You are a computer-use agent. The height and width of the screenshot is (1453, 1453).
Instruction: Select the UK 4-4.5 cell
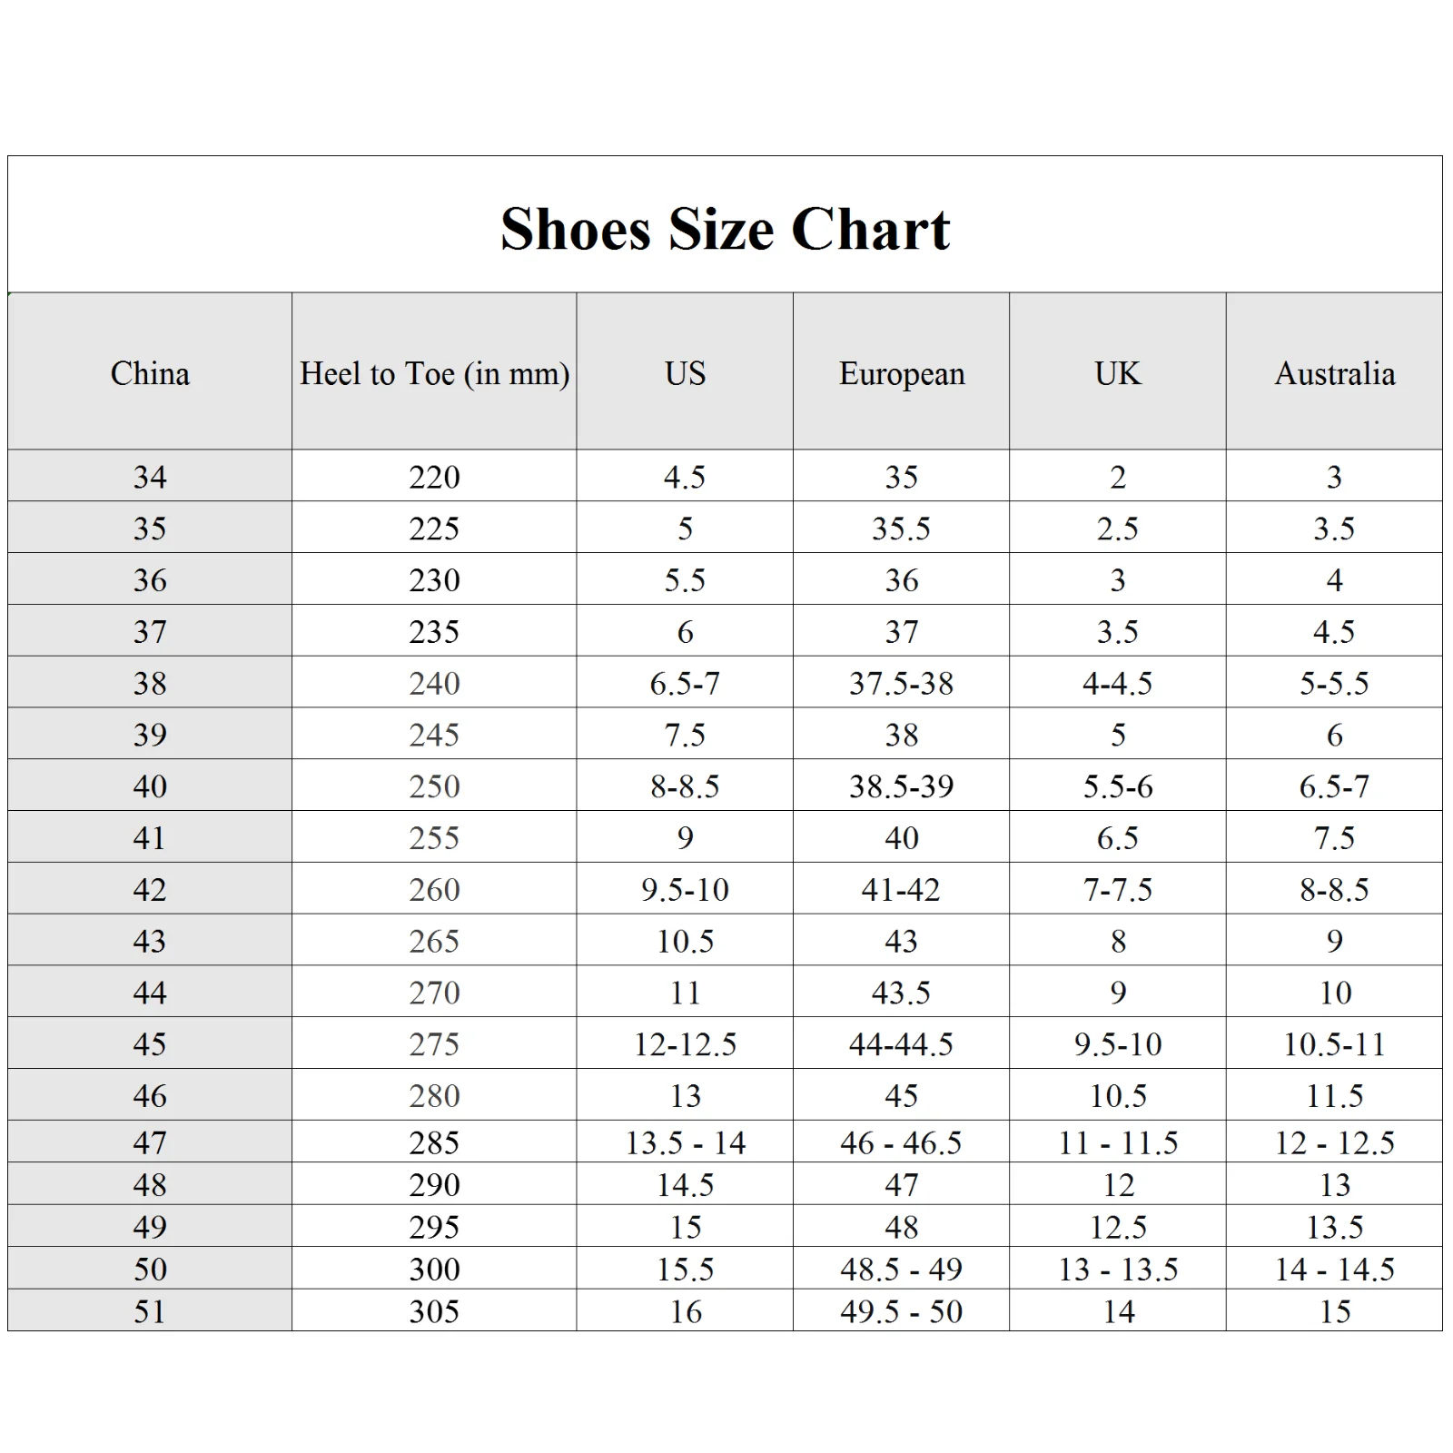tap(1117, 683)
